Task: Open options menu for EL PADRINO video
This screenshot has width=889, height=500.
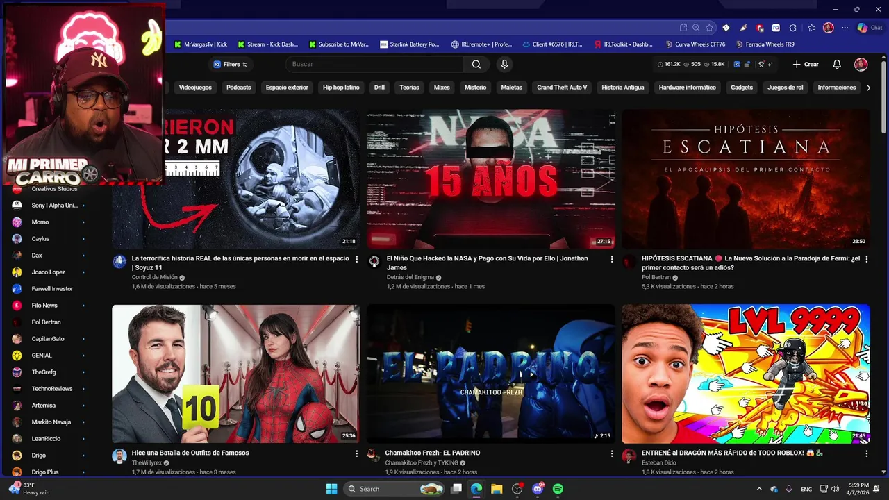Action: (612, 453)
